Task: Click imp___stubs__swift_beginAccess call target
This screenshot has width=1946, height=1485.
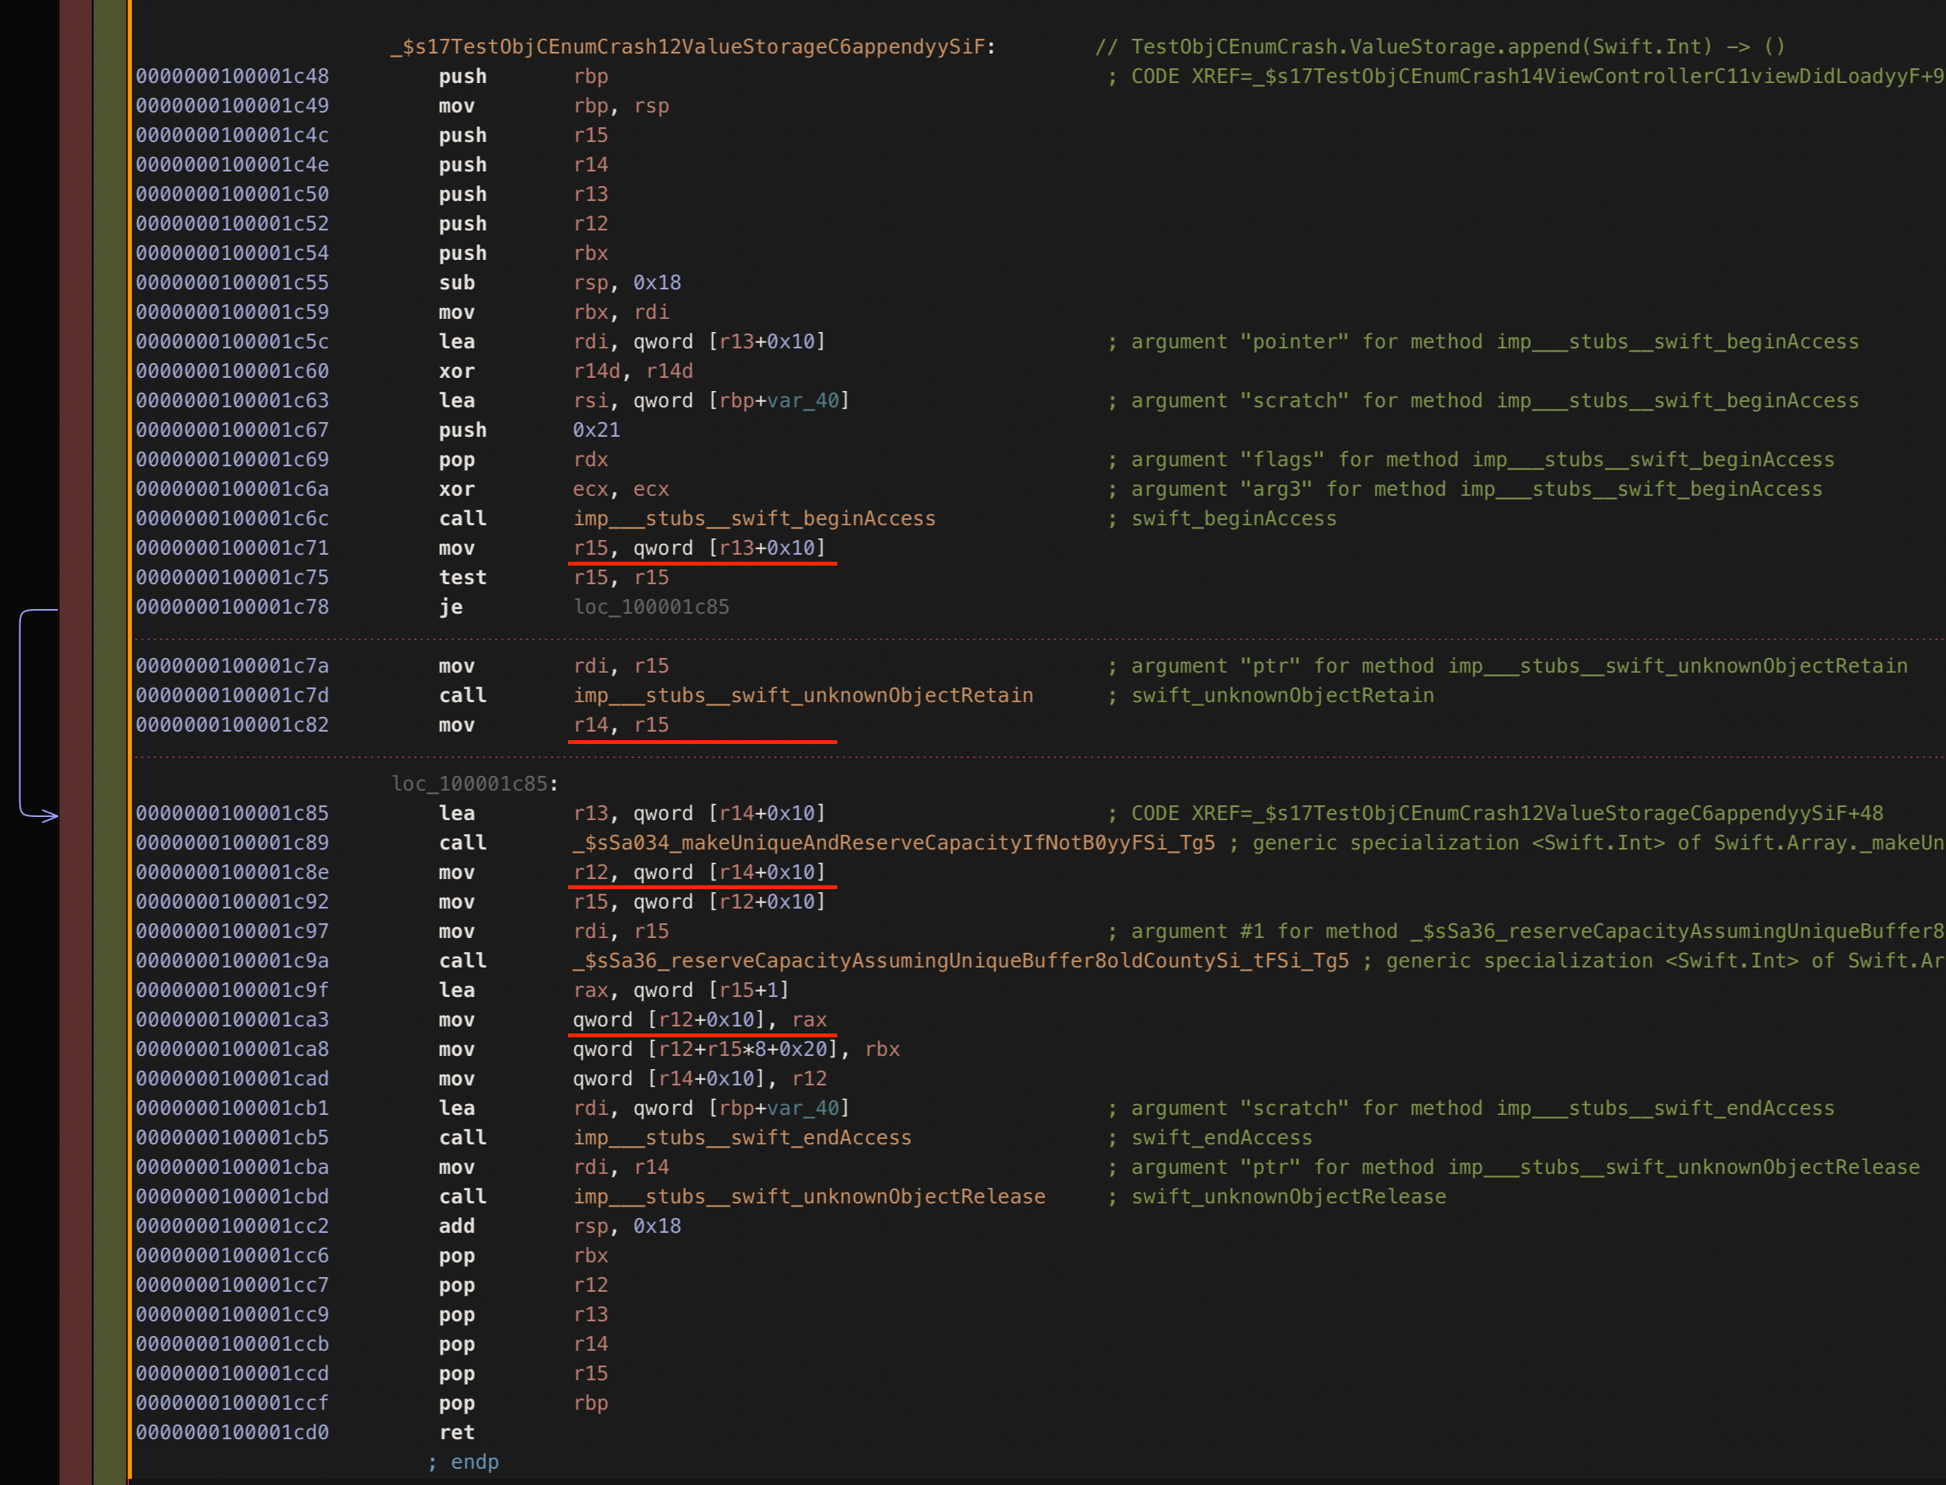Action: click(x=754, y=519)
